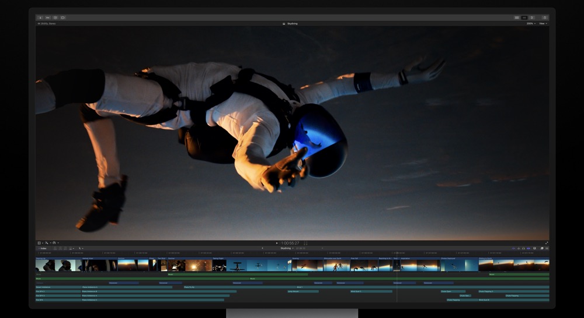Open the share export icon
This screenshot has height=318, width=584.
544,17
